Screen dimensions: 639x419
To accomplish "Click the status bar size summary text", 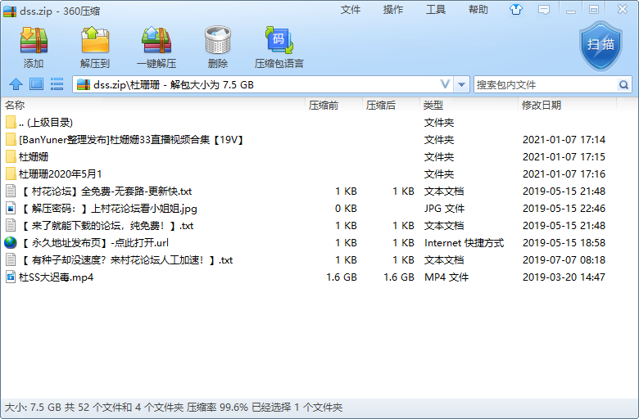I will [174, 408].
